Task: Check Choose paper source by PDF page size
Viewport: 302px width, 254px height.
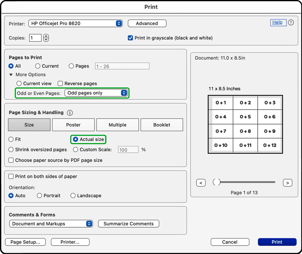Action: [x=11, y=160]
